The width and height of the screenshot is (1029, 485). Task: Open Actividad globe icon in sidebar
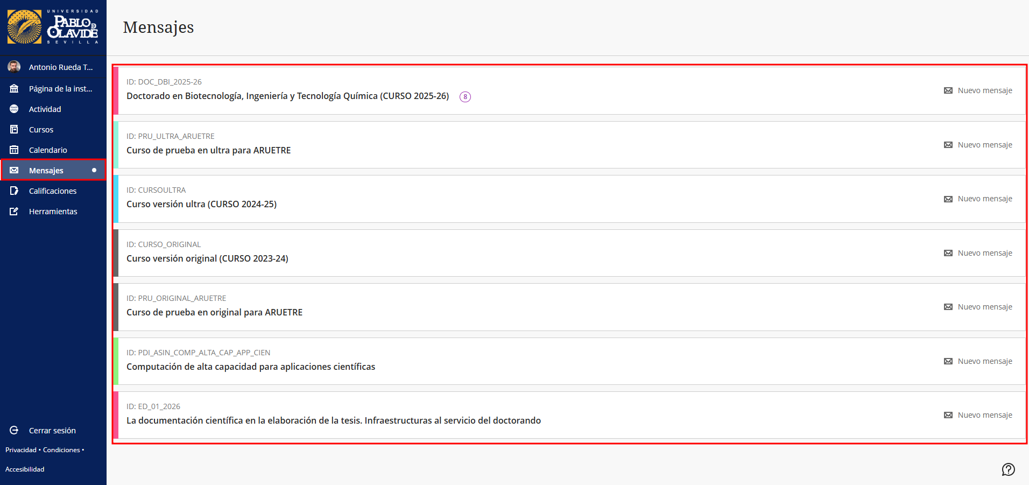14,109
